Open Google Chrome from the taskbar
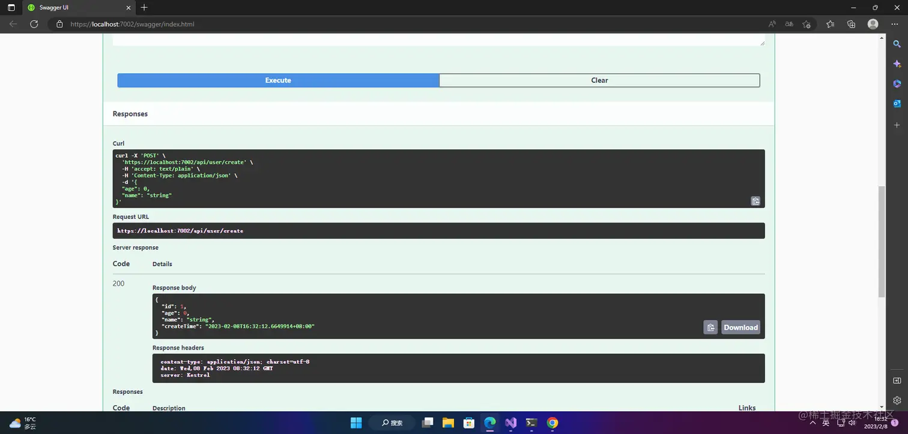908x434 pixels. [x=552, y=423]
